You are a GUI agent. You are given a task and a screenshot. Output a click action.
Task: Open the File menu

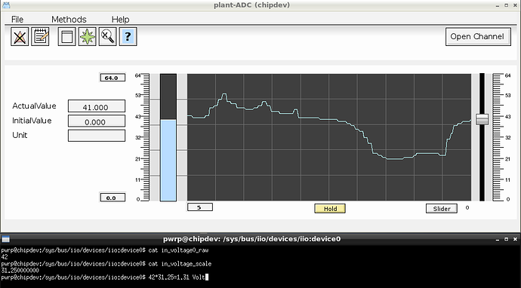click(17, 20)
